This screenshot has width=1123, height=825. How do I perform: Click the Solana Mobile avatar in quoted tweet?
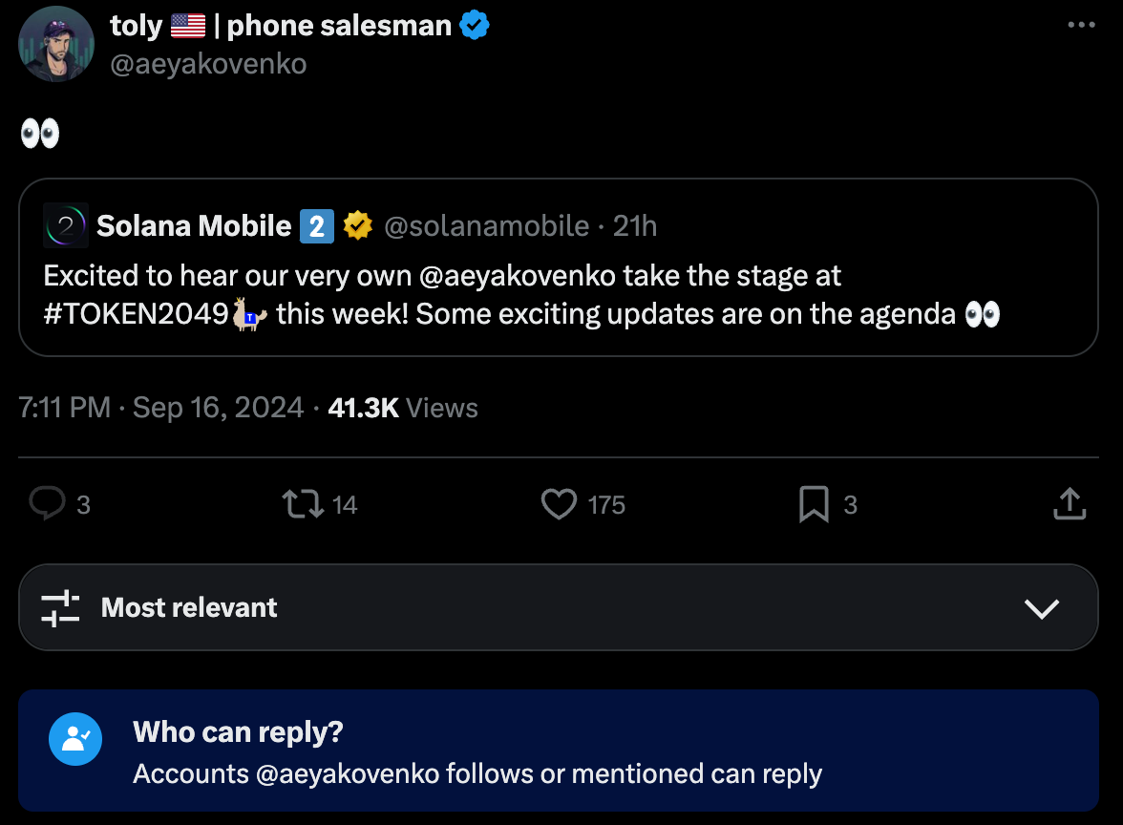[x=66, y=225]
